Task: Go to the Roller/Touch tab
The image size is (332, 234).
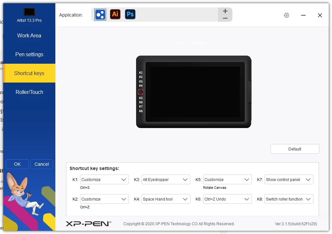Action: (x=29, y=92)
